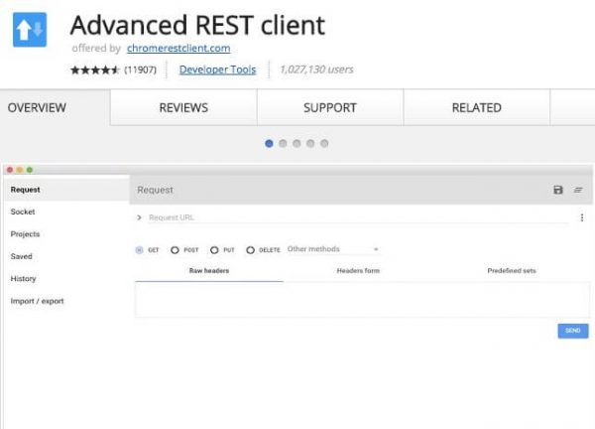The width and height of the screenshot is (595, 429).
Task: Click the red close window dot
Action: 10,170
